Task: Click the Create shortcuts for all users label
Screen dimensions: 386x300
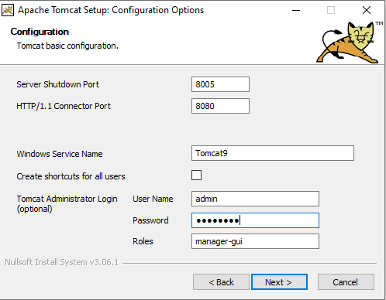Action: pos(71,176)
